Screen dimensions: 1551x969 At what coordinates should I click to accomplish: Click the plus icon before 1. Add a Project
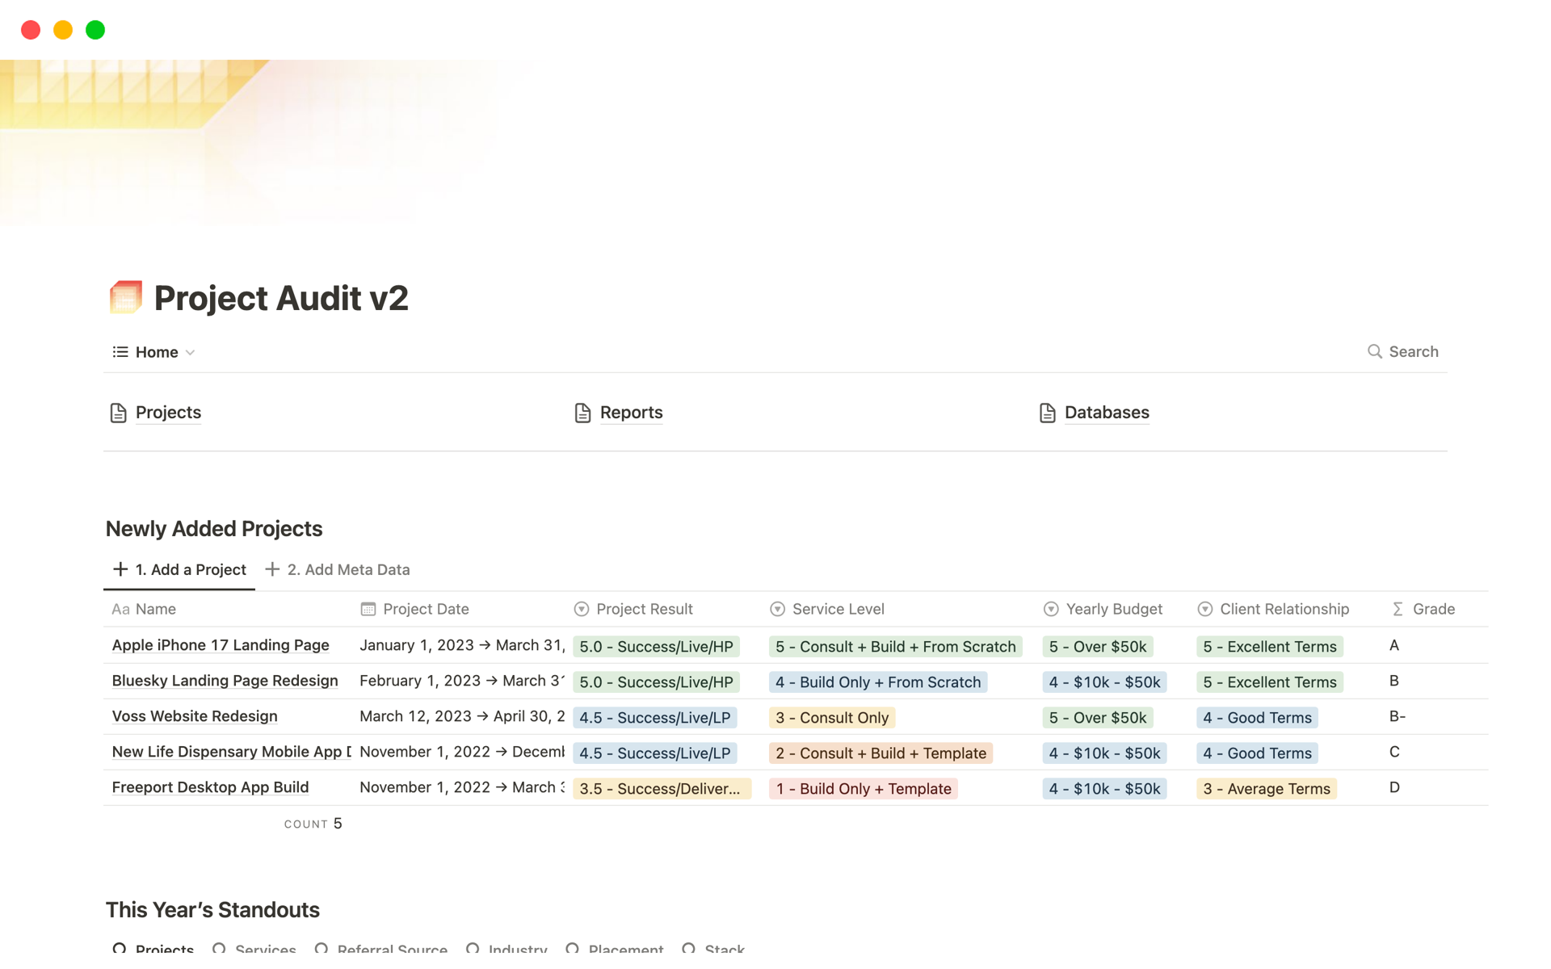120,569
